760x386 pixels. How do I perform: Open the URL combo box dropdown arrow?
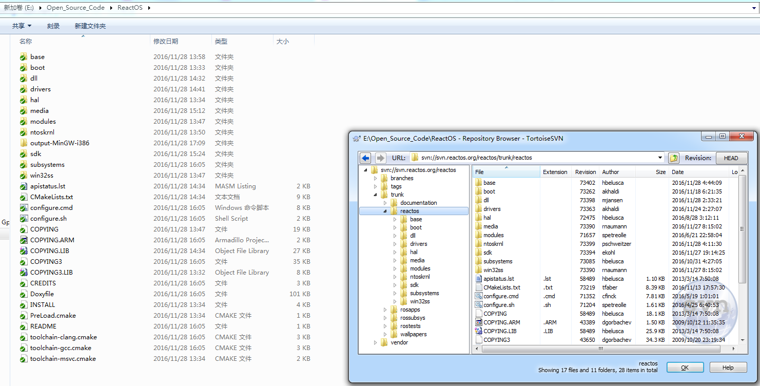660,158
